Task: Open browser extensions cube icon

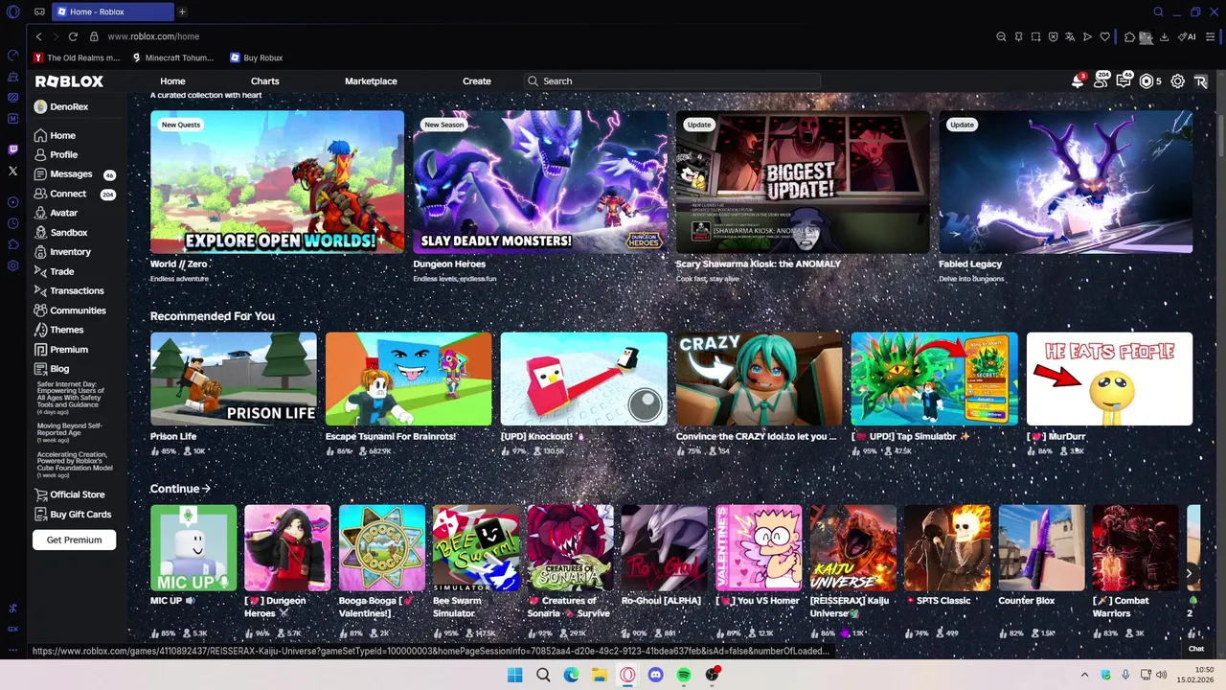Action: [x=1129, y=36]
